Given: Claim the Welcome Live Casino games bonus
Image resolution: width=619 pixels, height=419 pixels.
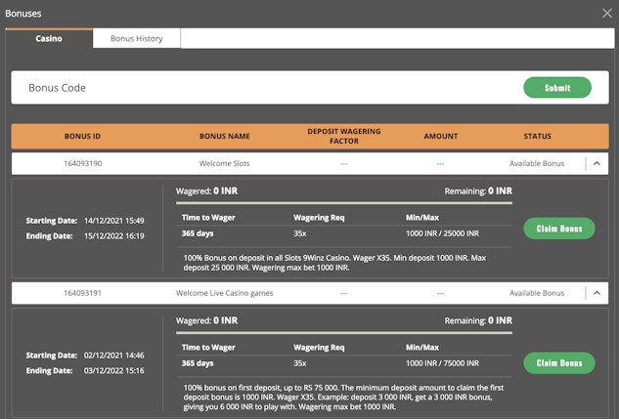Looking at the screenshot, I should [559, 363].
